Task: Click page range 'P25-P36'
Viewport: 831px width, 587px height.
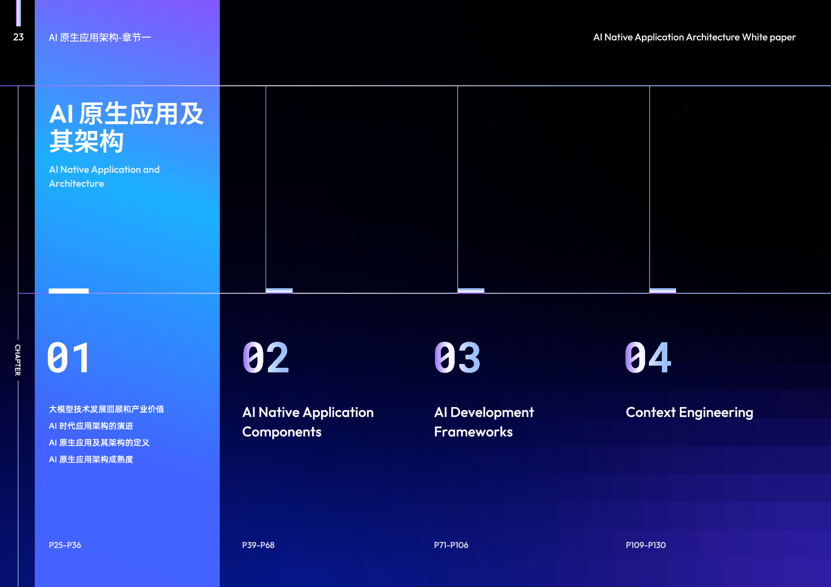Action: click(65, 545)
